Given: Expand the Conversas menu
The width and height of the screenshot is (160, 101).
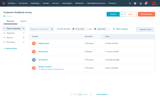Looking at the screenshot, I should [24, 3].
